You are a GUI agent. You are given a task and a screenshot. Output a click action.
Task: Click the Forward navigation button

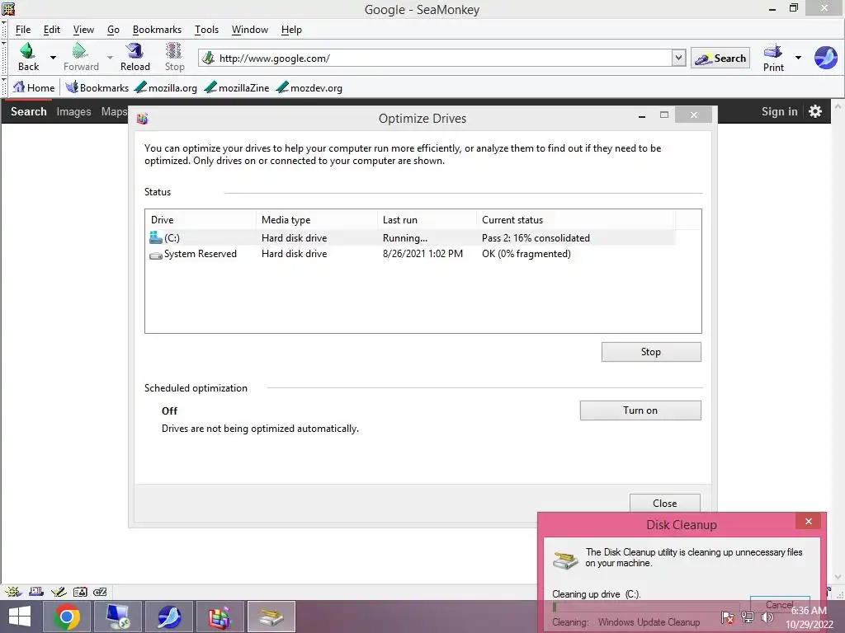[81, 57]
